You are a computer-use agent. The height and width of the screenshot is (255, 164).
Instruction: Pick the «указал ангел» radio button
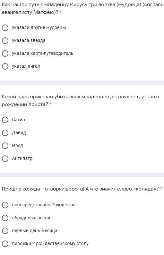pyautogui.click(x=5, y=66)
